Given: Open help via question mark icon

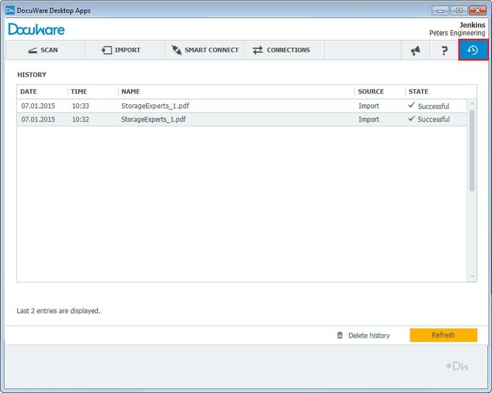Looking at the screenshot, I should pyautogui.click(x=444, y=50).
